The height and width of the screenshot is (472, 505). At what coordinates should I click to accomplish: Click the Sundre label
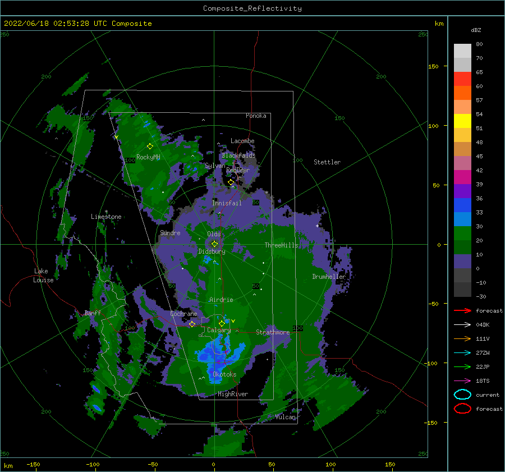(x=170, y=232)
